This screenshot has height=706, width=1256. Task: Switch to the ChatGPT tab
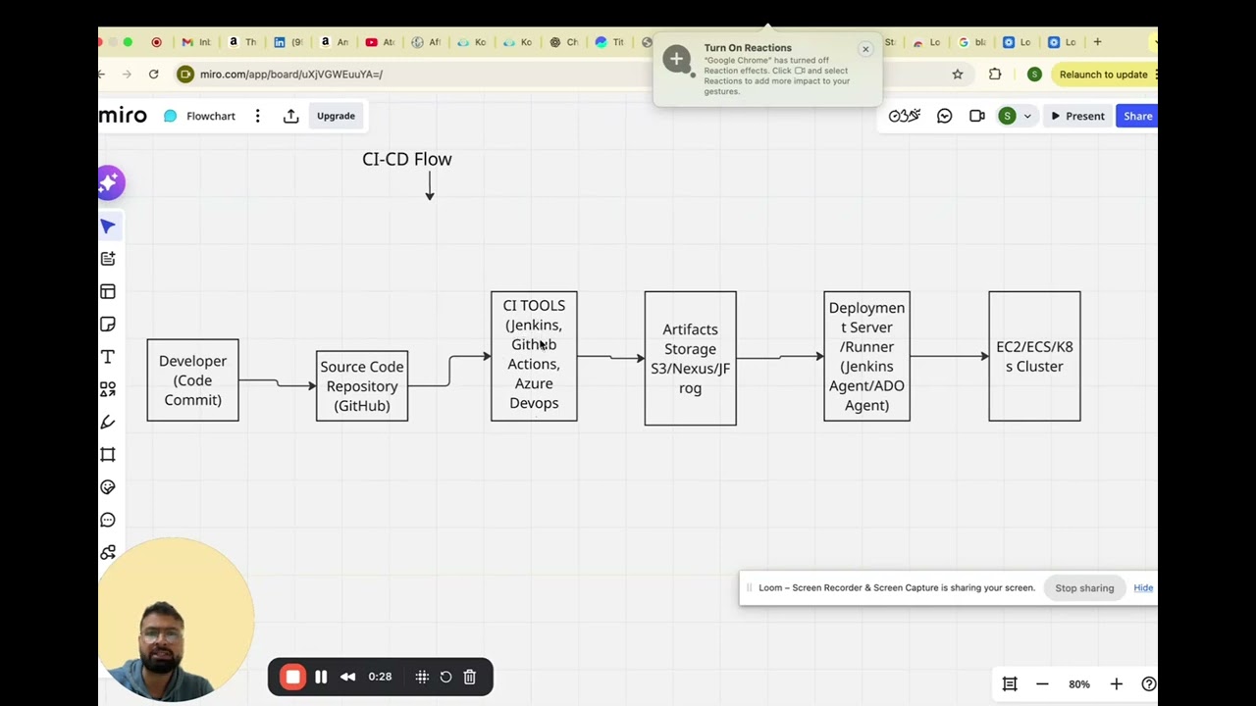click(x=564, y=42)
